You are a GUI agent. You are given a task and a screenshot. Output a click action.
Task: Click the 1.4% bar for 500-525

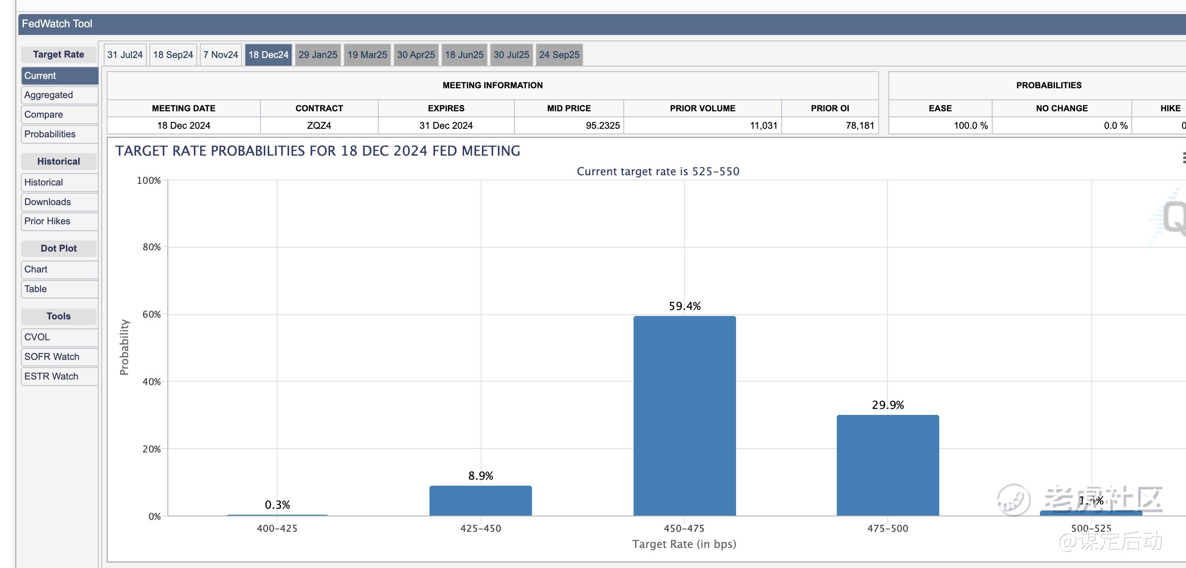coord(1091,513)
